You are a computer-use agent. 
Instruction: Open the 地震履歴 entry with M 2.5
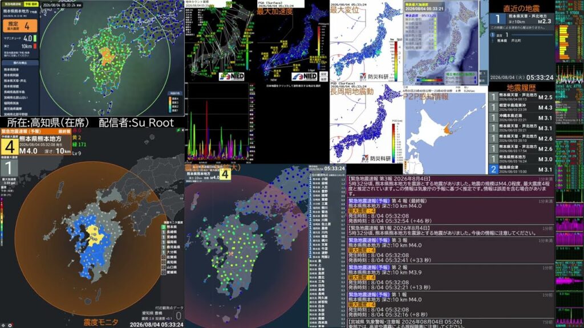[x=521, y=97]
